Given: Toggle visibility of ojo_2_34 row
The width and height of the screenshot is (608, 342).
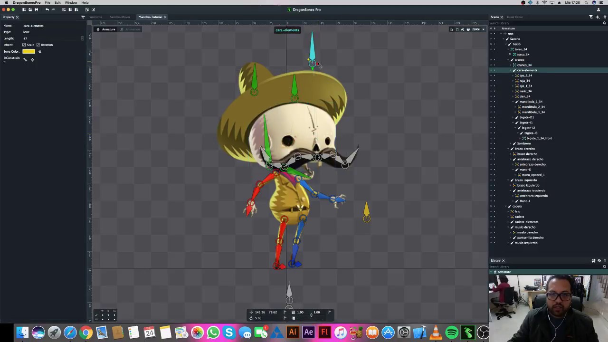Looking at the screenshot, I should 491,76.
